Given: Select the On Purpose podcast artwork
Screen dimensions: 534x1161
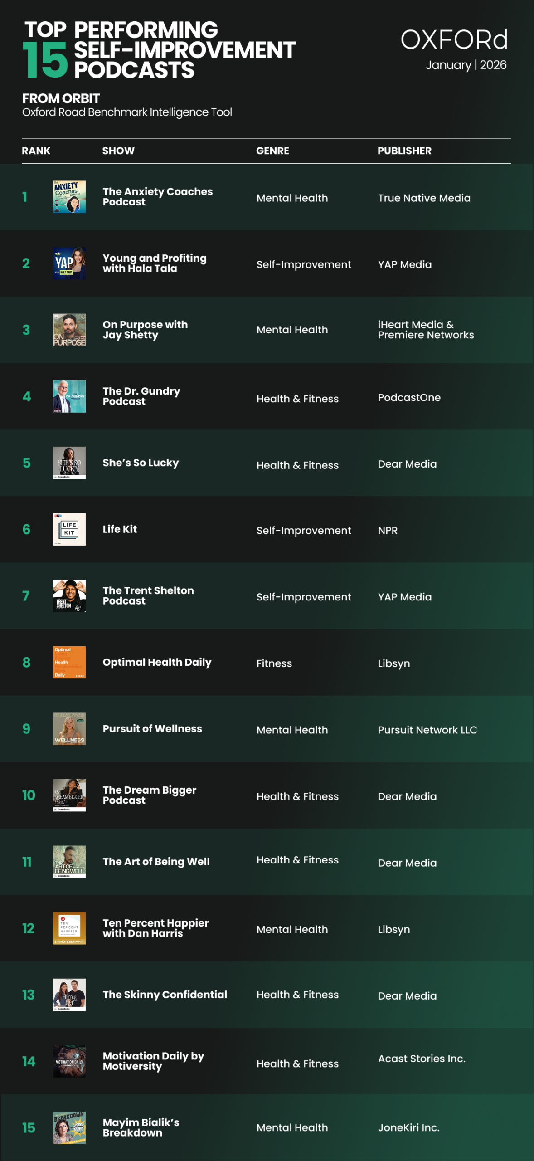Looking at the screenshot, I should (69, 330).
